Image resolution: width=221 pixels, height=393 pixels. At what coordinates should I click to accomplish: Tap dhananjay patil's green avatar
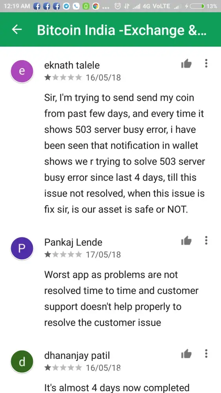coord(22,362)
